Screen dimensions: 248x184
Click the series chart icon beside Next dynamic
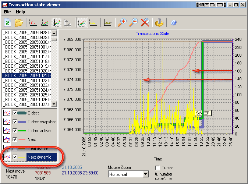(7, 157)
